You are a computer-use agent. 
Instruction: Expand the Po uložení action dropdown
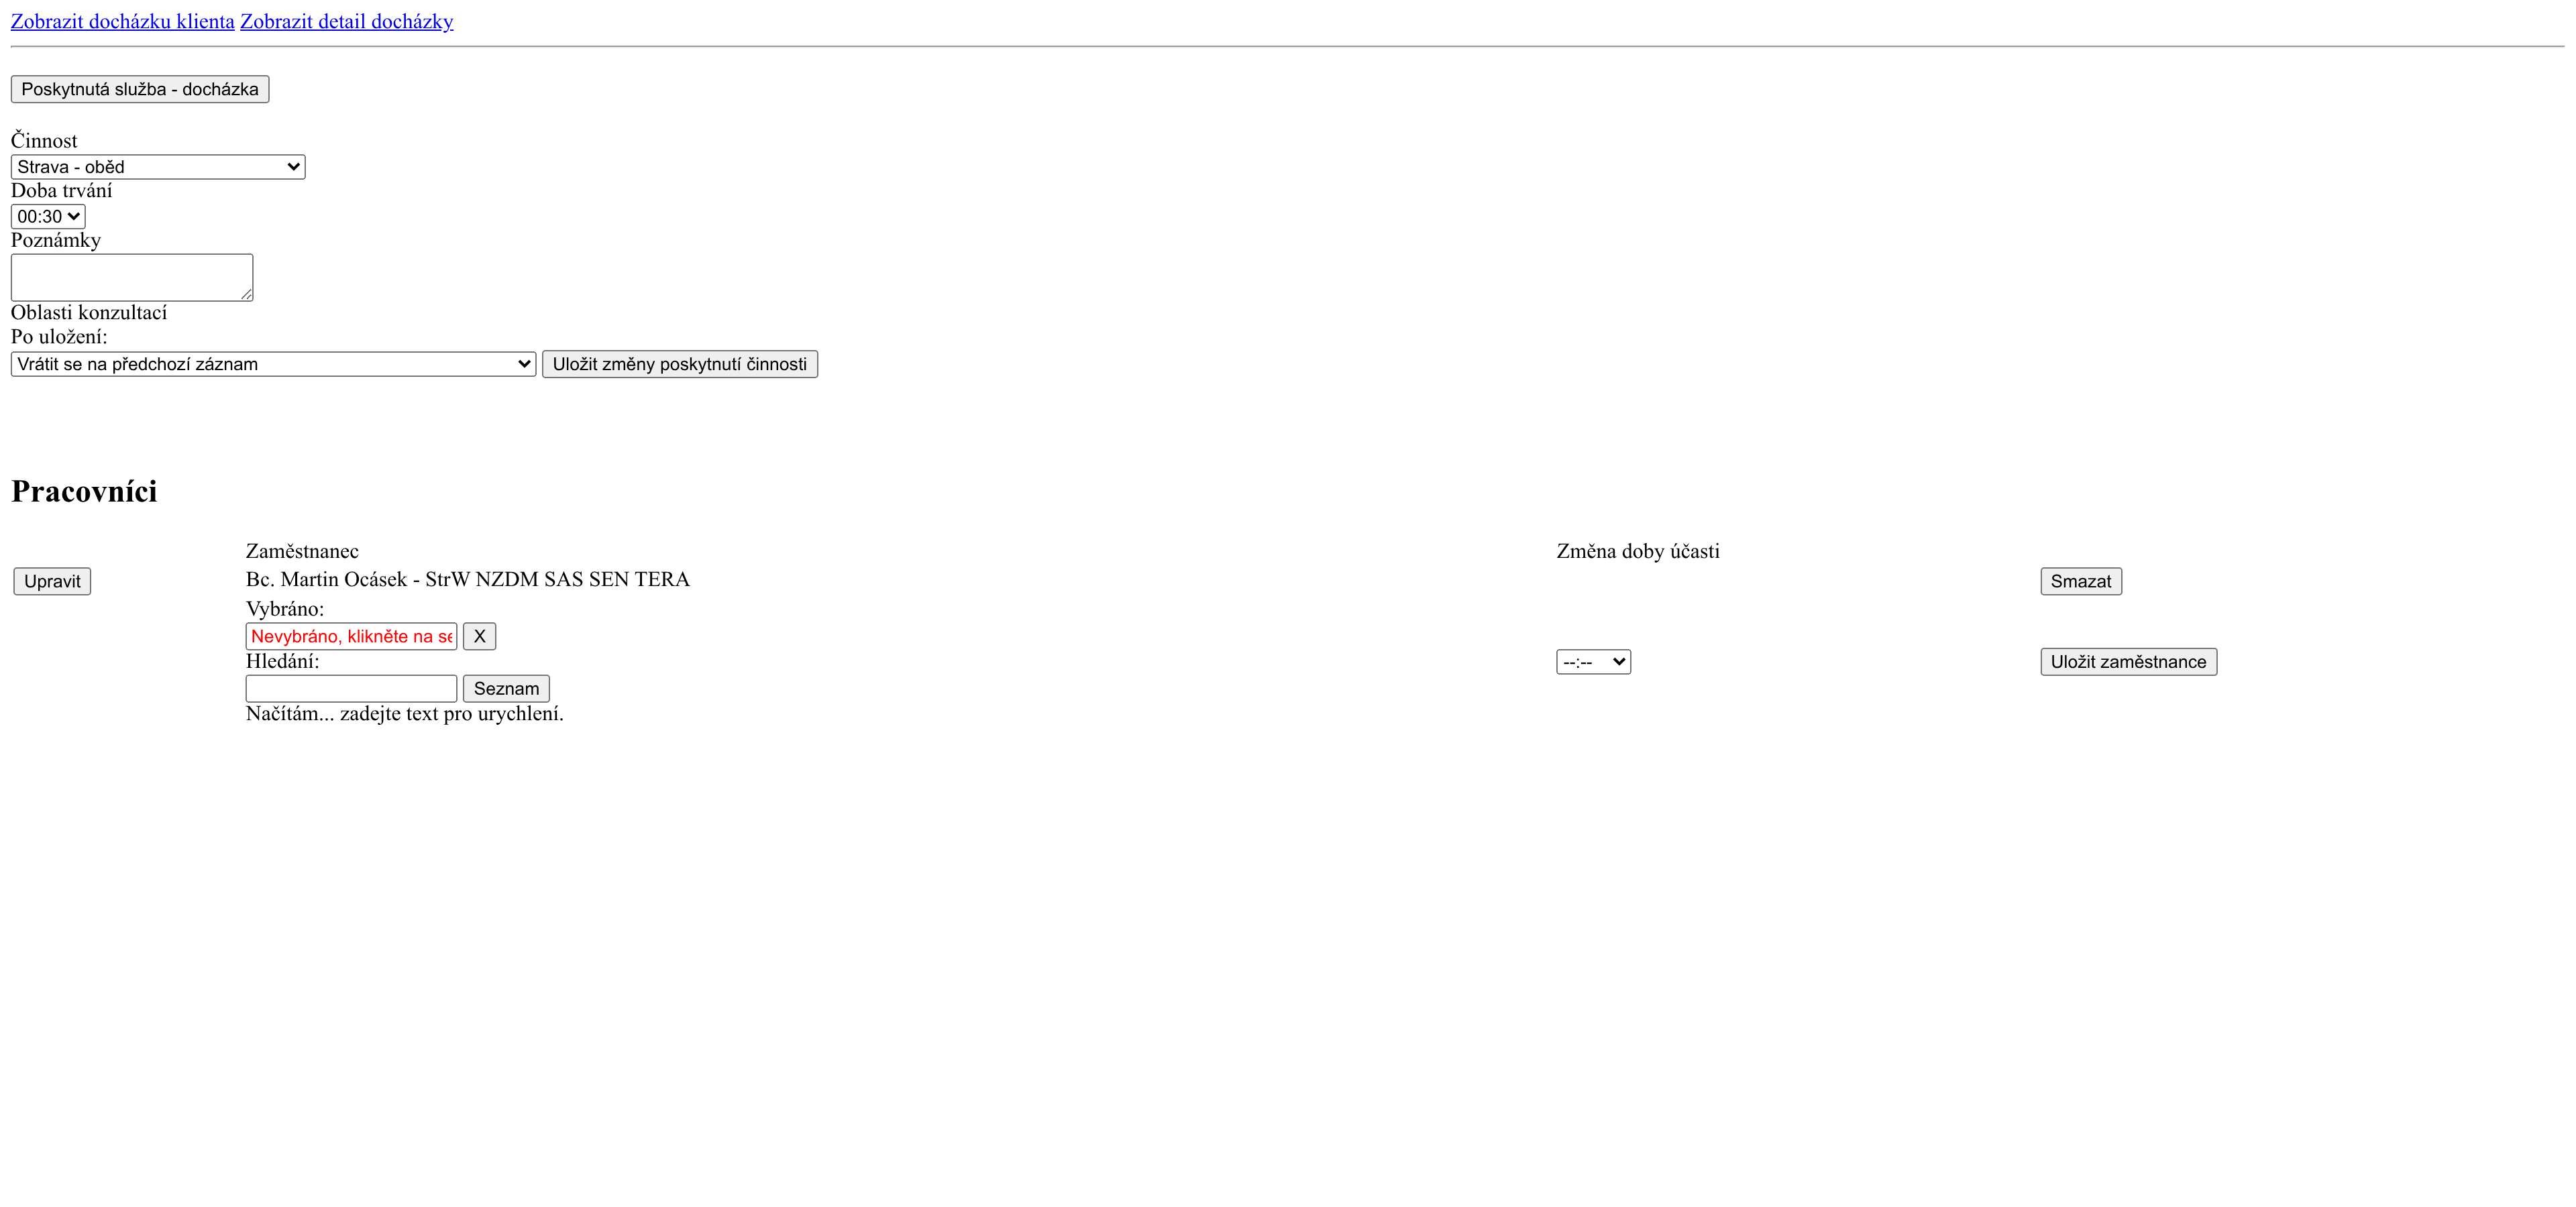point(273,363)
